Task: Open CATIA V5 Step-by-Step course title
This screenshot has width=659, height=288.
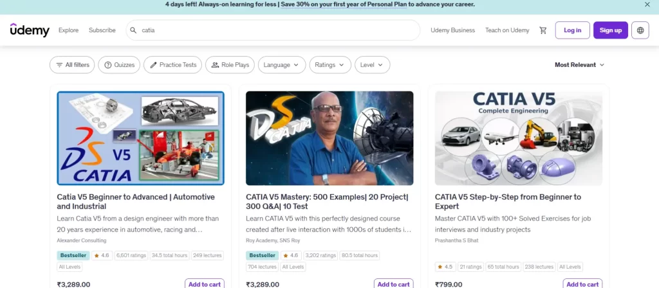Action: pos(508,201)
